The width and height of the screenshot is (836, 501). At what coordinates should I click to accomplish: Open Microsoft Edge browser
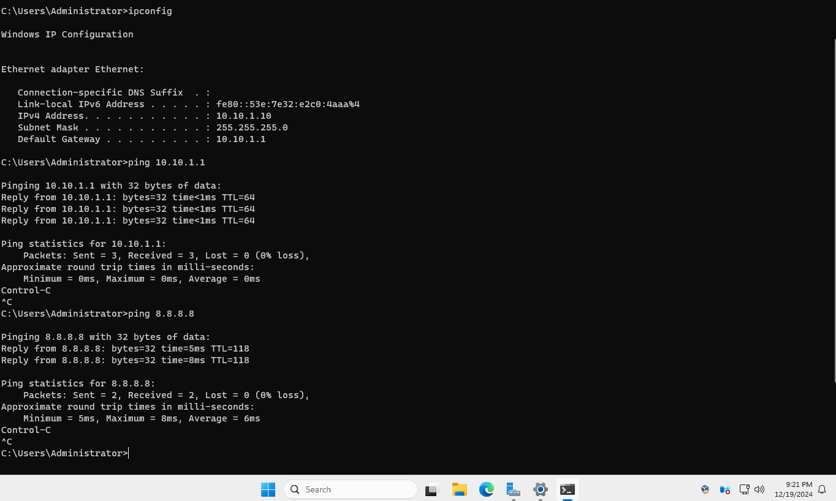tap(486, 489)
